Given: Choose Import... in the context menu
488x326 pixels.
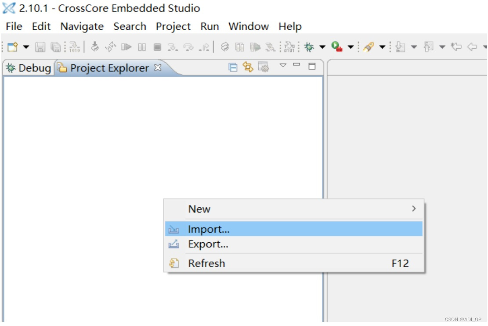Looking at the screenshot, I should click(294, 229).
